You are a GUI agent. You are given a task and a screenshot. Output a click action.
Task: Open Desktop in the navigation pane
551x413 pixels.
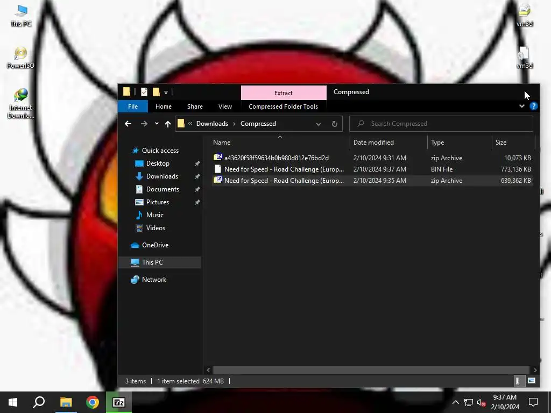click(x=158, y=163)
